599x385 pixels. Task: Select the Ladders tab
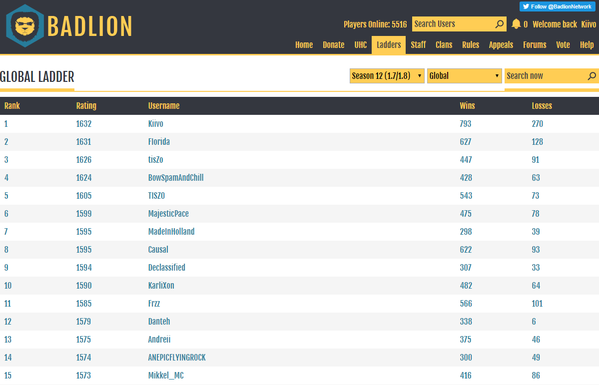pos(389,44)
